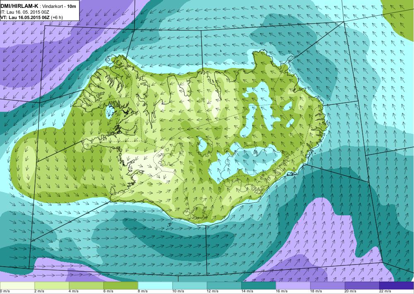Click the 'Vindarkort - 10m' heading text
The height and width of the screenshot is (294, 414).
click(59, 6)
